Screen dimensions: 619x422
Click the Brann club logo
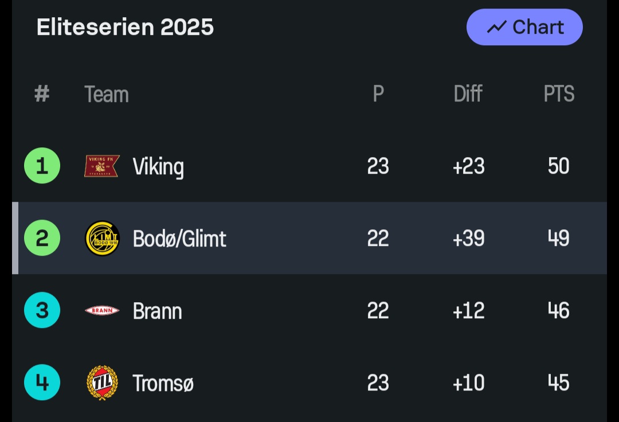click(x=102, y=311)
